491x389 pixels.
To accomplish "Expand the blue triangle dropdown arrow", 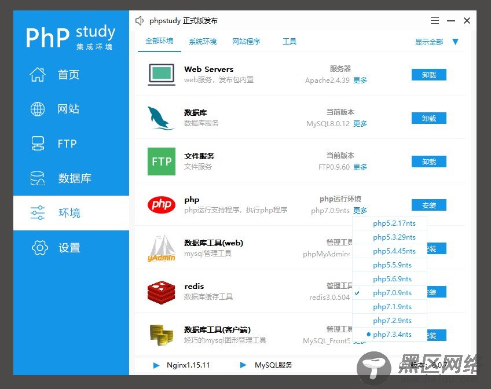I will point(455,42).
